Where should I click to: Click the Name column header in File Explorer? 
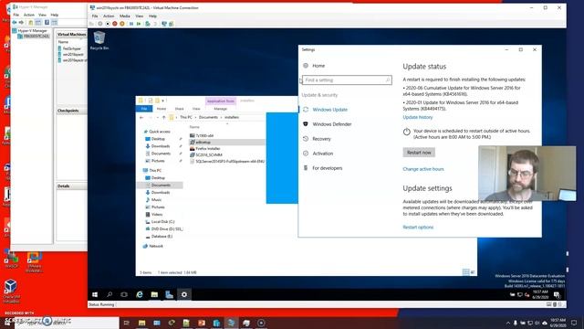194,127
